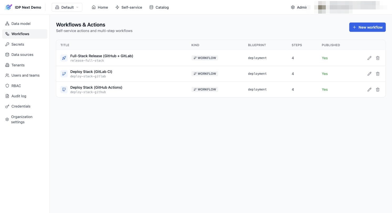Click the PUBLISHED column header
The width and height of the screenshot is (392, 213).
[331, 45]
